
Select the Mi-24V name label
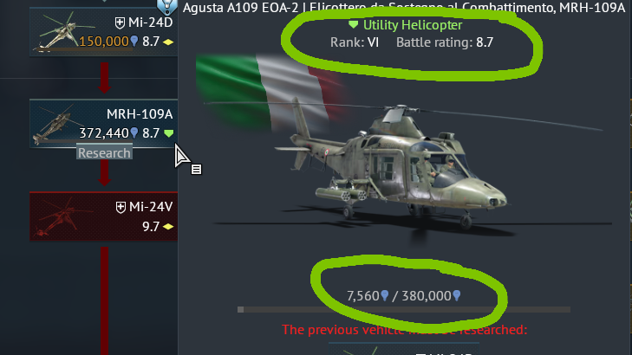pyautogui.click(x=151, y=207)
